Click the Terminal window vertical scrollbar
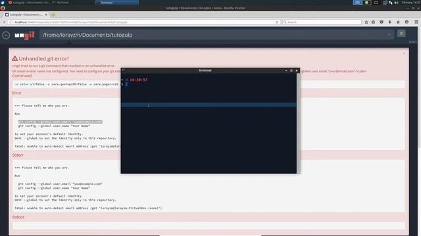421x236 pixels. (x=298, y=123)
